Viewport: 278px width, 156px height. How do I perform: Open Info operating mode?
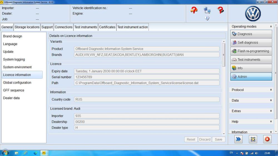(x=251, y=68)
